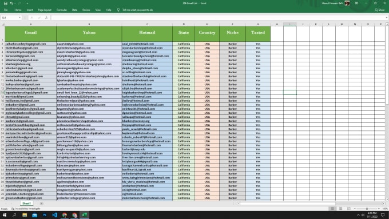Image resolution: width=389 pixels, height=219 pixels.
Task: Click the Insert Function fx icon
Action: (x=46, y=18)
